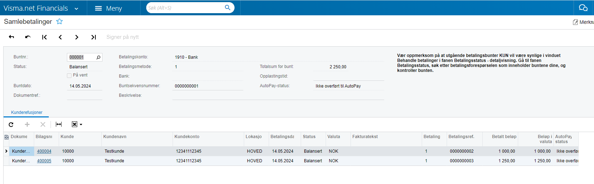This screenshot has height=184, width=594.
Task: Add Samlebetalinger to favorites with star
Action: [59, 22]
